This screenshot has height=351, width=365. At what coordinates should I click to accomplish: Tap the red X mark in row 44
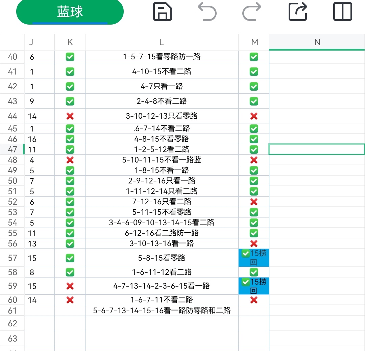(x=70, y=116)
